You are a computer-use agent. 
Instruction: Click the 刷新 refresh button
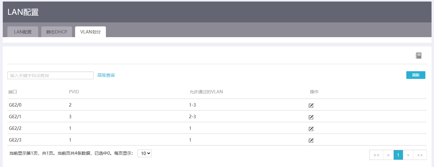click(416, 75)
